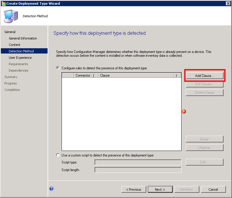The width and height of the screenshot is (232, 198).
Task: Go to Summary step in sidebar
Action: 11,77
